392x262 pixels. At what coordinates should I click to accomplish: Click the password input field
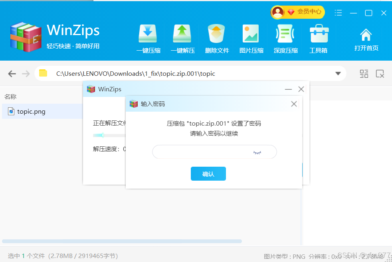pyautogui.click(x=214, y=152)
